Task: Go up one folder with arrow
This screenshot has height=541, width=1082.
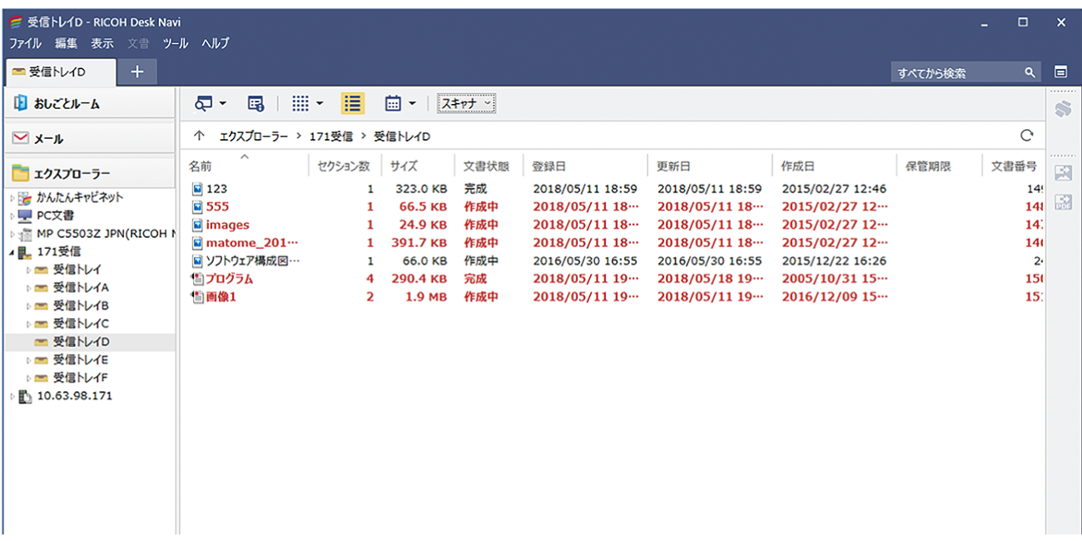Action: pos(198,136)
